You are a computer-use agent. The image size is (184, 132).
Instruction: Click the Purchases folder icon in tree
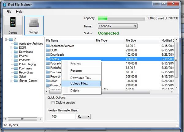pyautogui.click(x=16, y=68)
